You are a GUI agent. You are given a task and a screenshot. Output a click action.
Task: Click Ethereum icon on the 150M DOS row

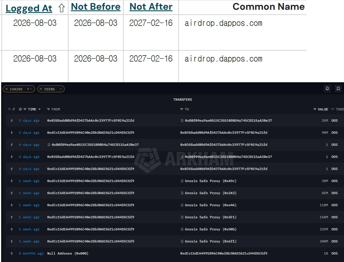click(x=12, y=217)
